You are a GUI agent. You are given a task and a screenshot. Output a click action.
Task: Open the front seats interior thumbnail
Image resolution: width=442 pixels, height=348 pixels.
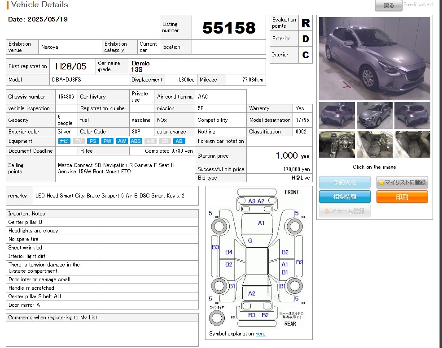click(x=375, y=144)
